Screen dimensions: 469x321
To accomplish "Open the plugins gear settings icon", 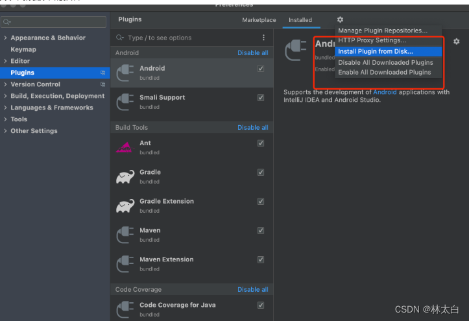I will (x=340, y=20).
